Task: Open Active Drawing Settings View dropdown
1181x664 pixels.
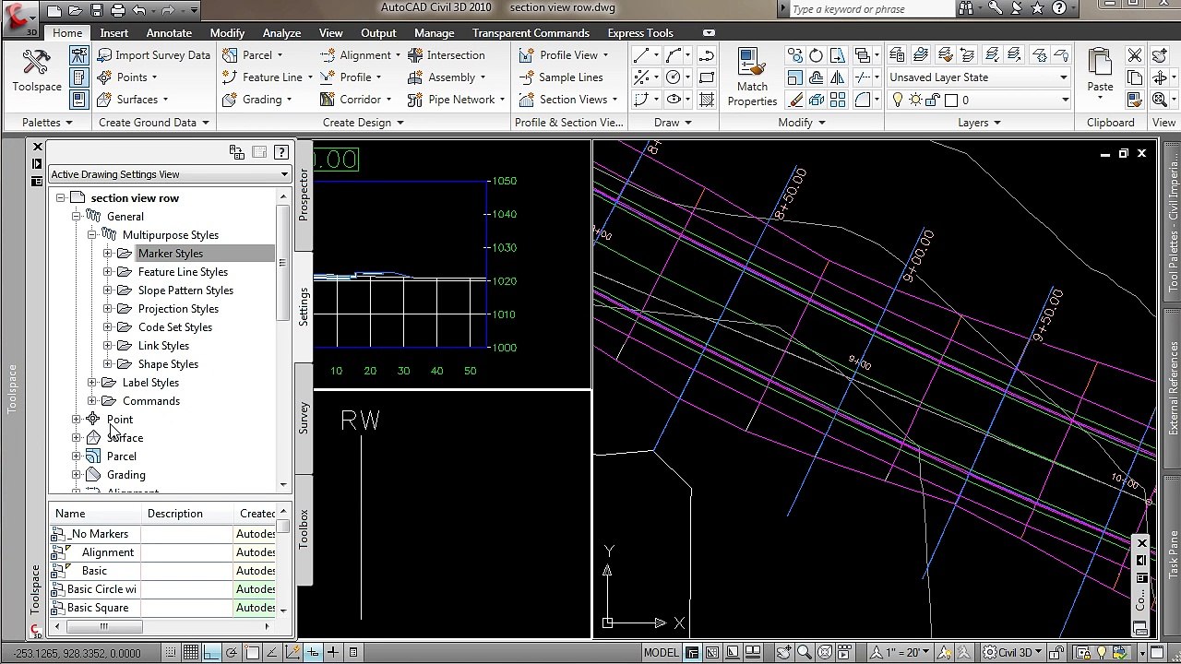Action: pyautogui.click(x=170, y=174)
